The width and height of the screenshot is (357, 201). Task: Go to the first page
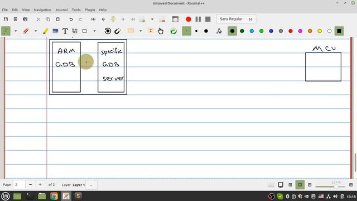tap(93, 20)
